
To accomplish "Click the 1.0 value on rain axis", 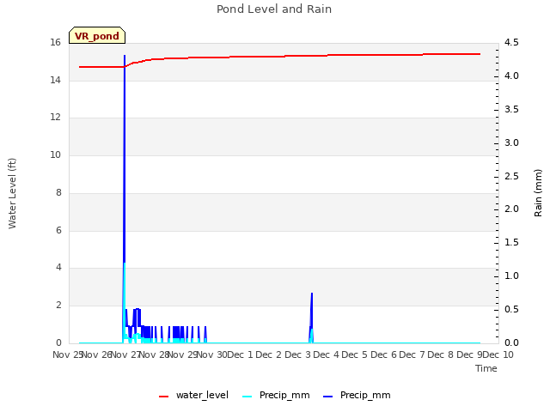I will tap(511, 276).
